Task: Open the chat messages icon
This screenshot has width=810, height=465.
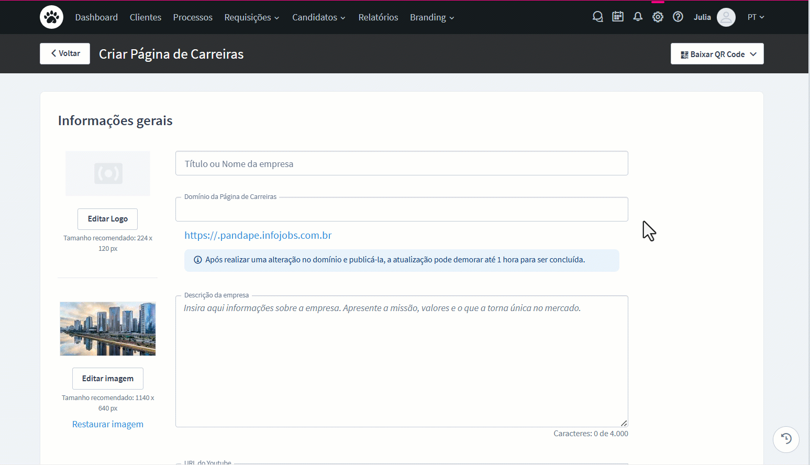Action: (x=597, y=17)
